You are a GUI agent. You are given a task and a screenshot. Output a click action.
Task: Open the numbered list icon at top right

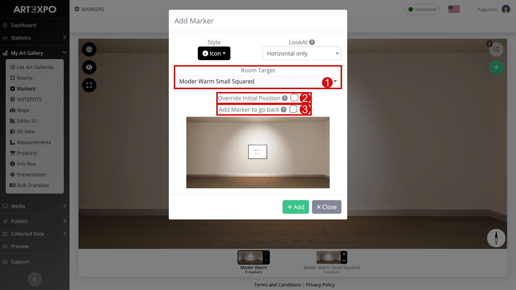point(496,49)
